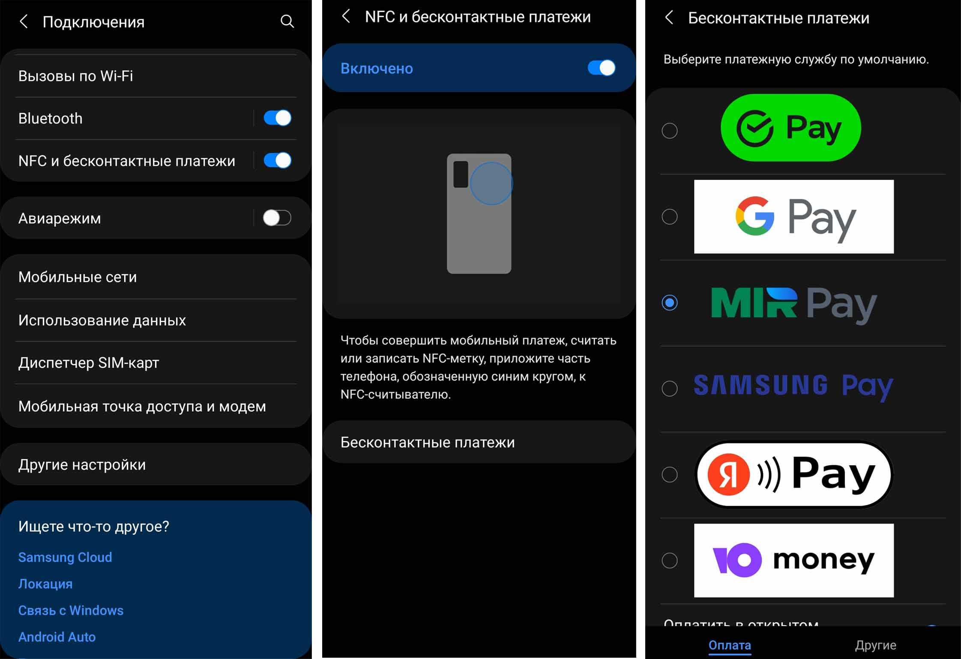Open Использование данных settings
Image resolution: width=961 pixels, height=659 pixels.
point(156,320)
